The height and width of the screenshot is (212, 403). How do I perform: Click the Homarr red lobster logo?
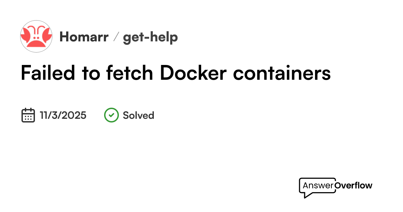pos(36,36)
